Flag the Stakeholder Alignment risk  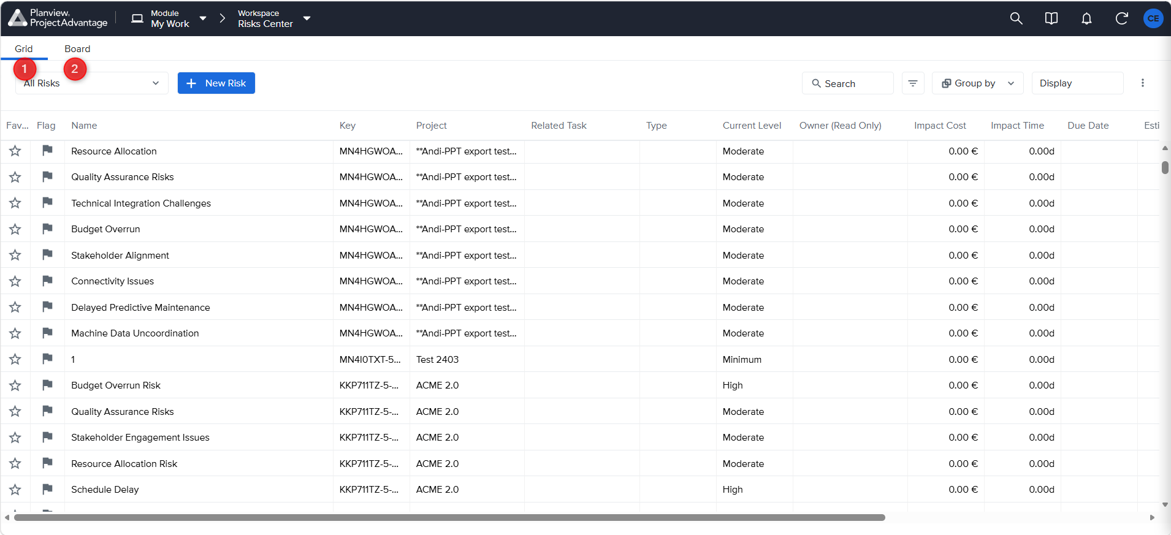click(x=47, y=254)
